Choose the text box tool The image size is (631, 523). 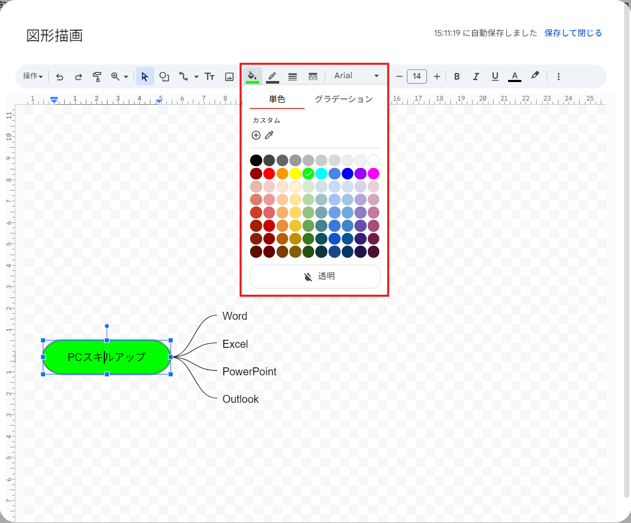click(210, 76)
